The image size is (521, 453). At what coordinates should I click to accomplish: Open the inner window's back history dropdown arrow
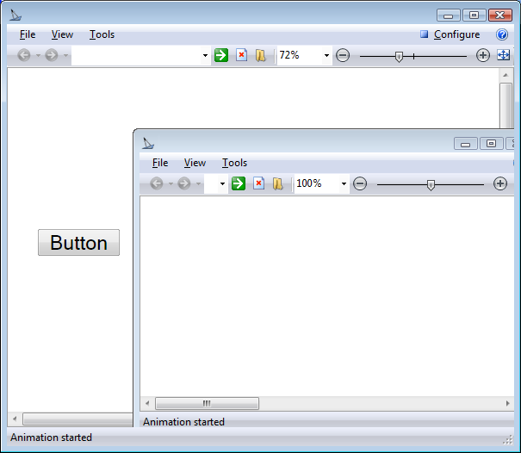pos(171,183)
